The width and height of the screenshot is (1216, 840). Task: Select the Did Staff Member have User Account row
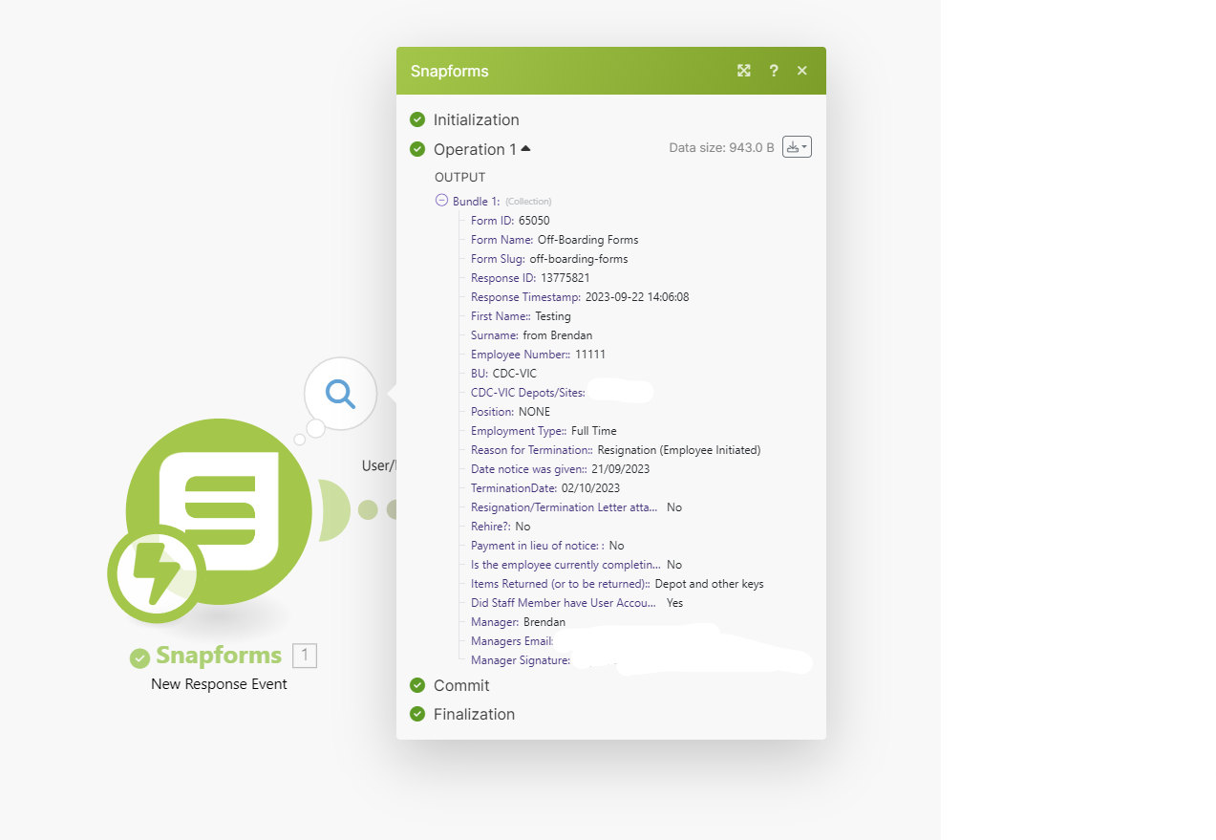pos(577,603)
